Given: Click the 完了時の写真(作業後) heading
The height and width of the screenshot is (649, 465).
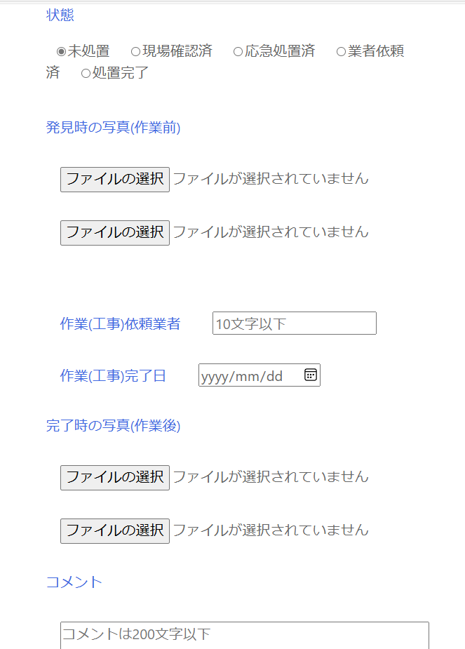Looking at the screenshot, I should [x=114, y=426].
